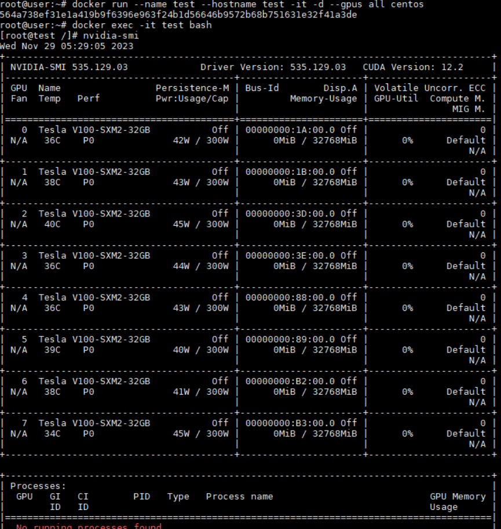Click GPU 3 power '44W / 300W'
This screenshot has height=529, width=501.
(200, 266)
